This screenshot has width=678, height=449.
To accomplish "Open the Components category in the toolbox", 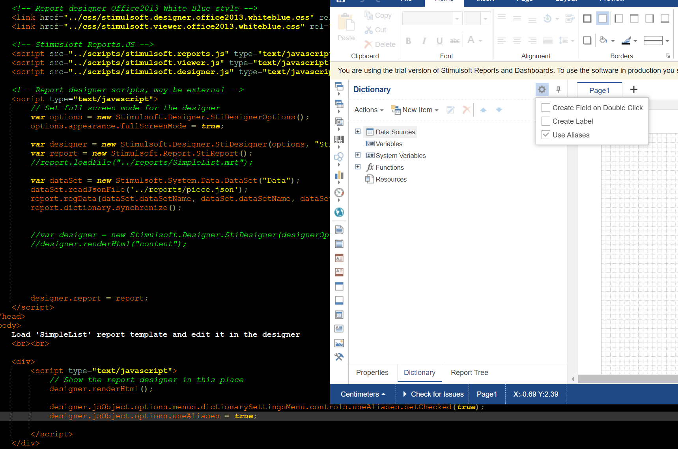I will pos(339,124).
